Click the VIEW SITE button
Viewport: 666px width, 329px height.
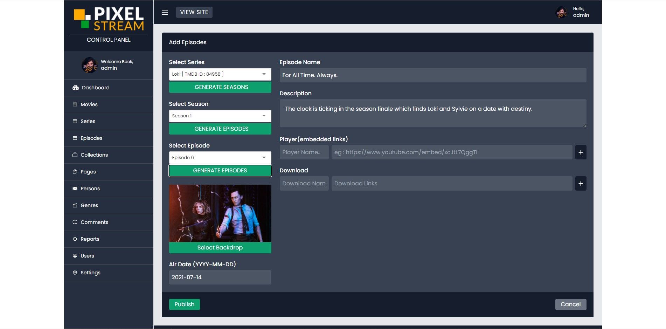pos(194,12)
